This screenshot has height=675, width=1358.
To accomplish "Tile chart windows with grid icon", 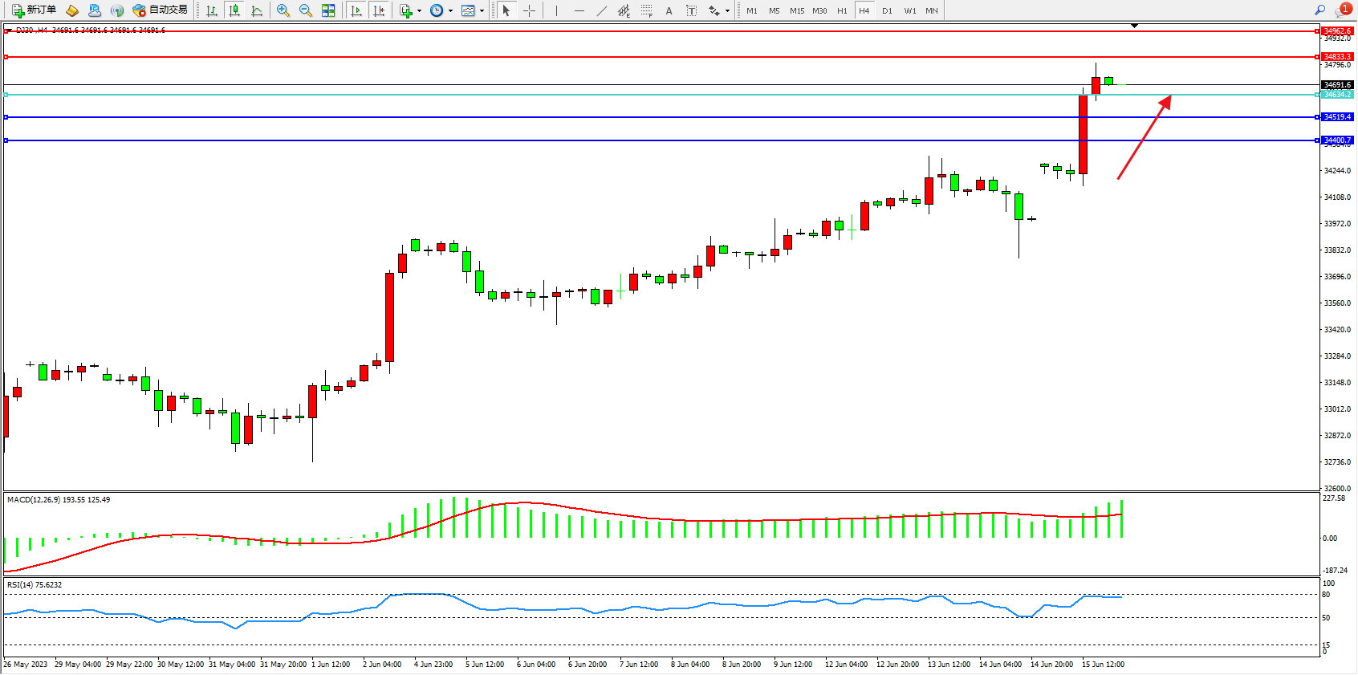I will (328, 10).
